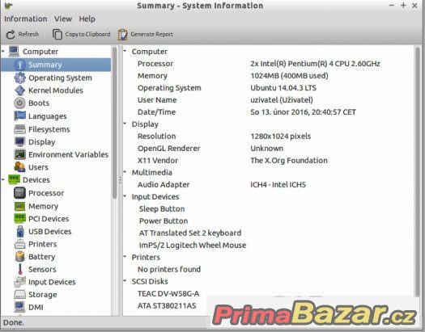Select the Boots power icon

pyautogui.click(x=19, y=103)
